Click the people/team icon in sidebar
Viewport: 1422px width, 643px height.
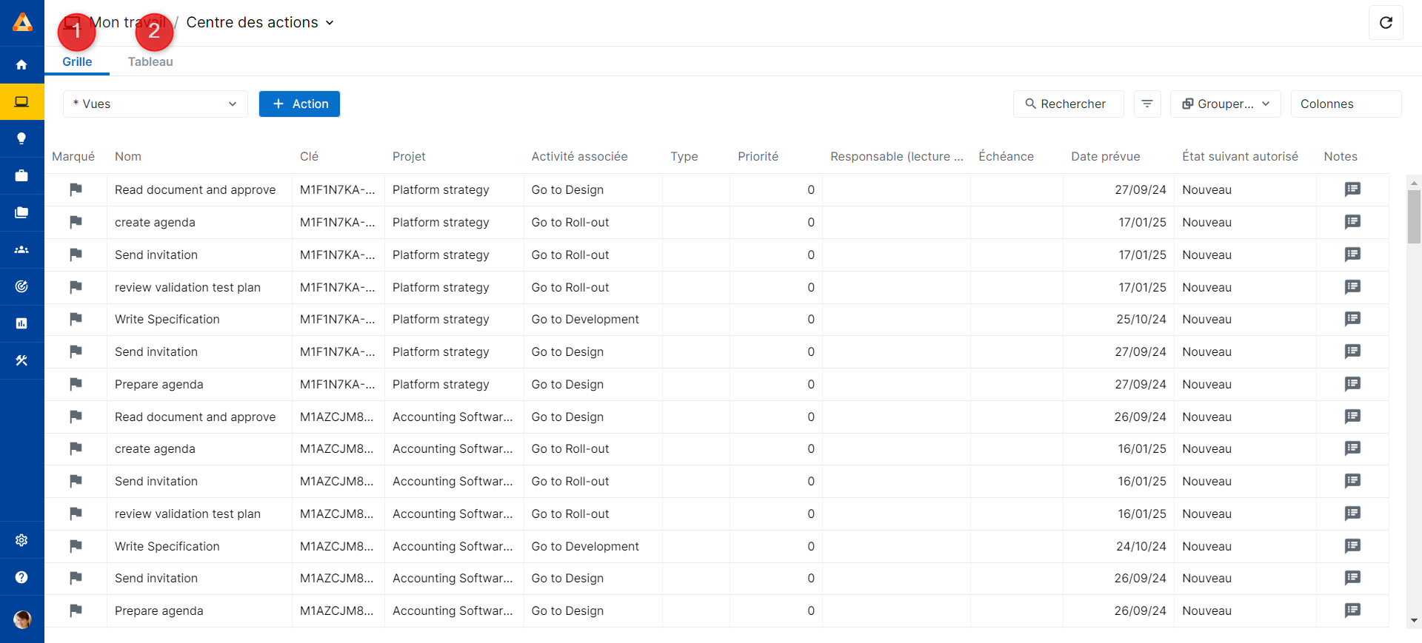click(x=21, y=250)
